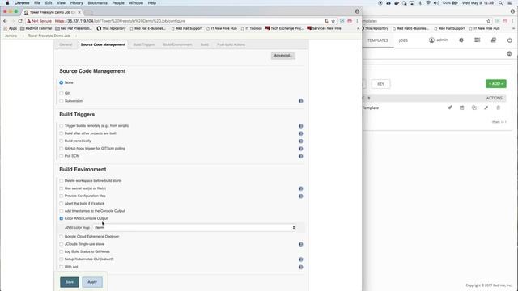
Task: Switch to the Build Triggers tab
Action: [x=144, y=44]
